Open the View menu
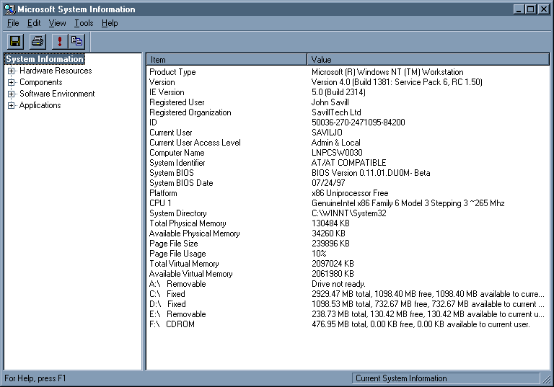554x387 pixels. click(x=57, y=23)
